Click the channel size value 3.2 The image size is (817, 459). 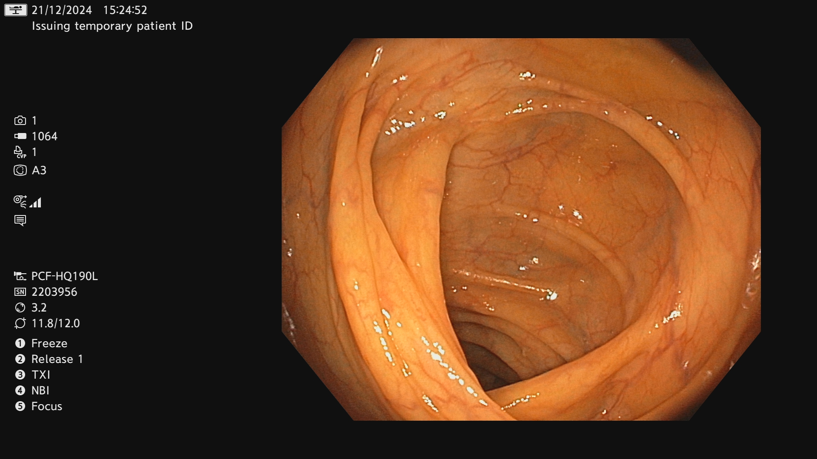click(39, 308)
